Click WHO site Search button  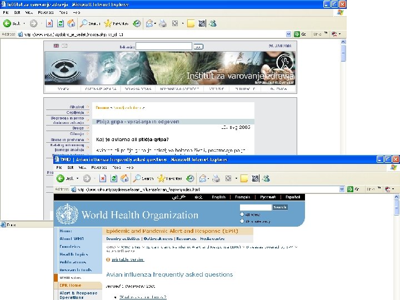click(x=280, y=207)
